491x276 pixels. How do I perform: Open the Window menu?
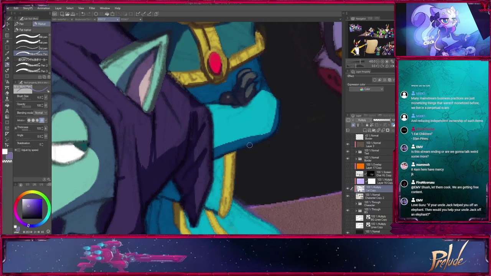[105, 8]
